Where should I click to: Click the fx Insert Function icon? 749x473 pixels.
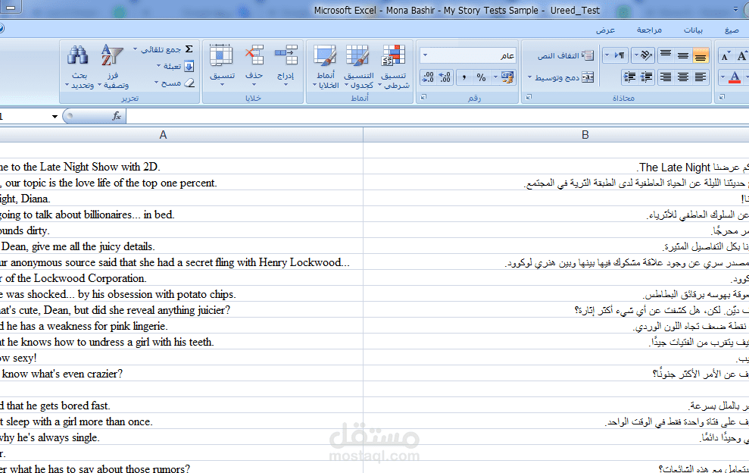tap(117, 116)
